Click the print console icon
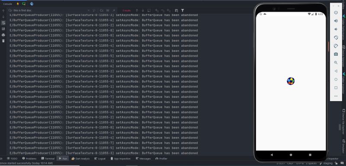This screenshot has width=346, height=166. (3, 35)
